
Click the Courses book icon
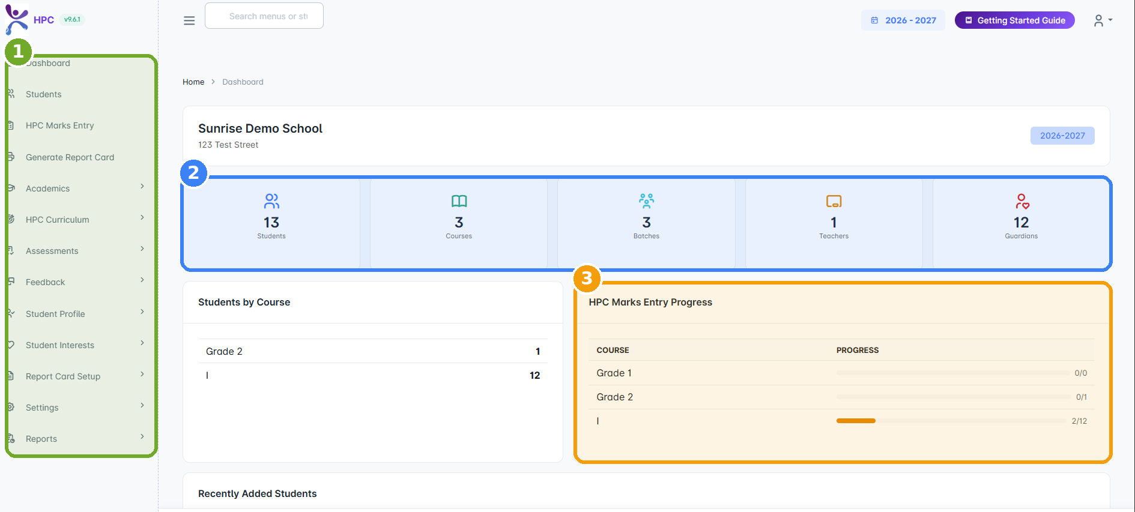tap(459, 200)
